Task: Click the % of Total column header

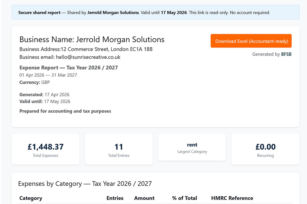Action: click(184, 198)
